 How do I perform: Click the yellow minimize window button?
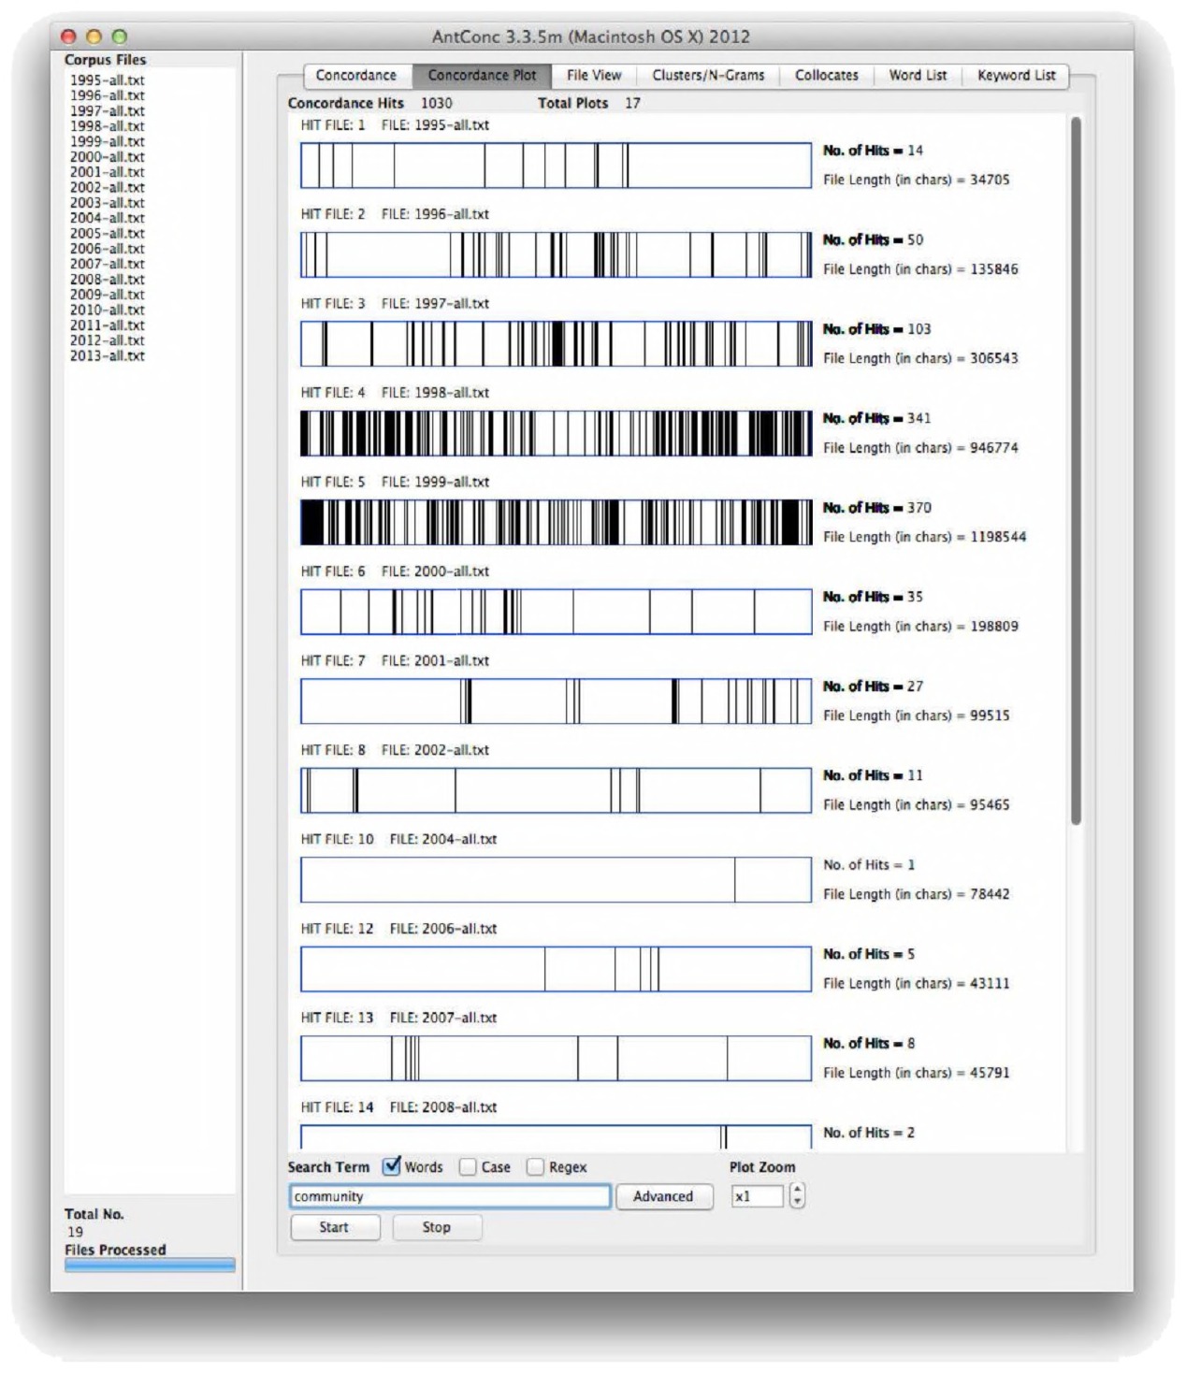94,36
